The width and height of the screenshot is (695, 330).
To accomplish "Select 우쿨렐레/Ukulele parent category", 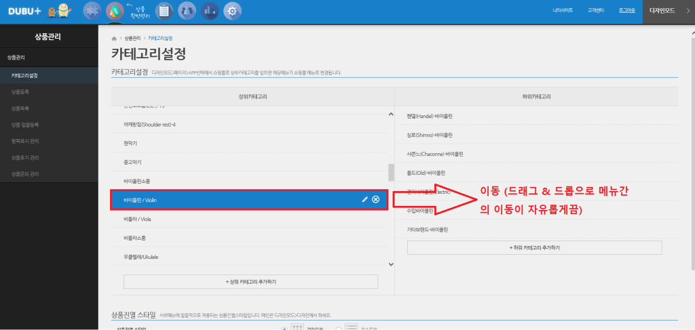I will [250, 257].
